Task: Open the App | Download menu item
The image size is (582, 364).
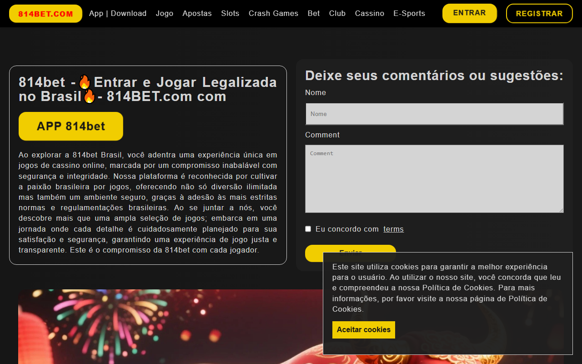Action: 118,14
